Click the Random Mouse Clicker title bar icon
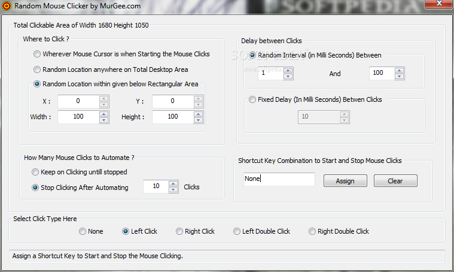Viewport: 454px width, 272px height. (x=6, y=6)
